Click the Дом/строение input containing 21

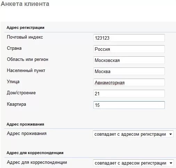129,94
